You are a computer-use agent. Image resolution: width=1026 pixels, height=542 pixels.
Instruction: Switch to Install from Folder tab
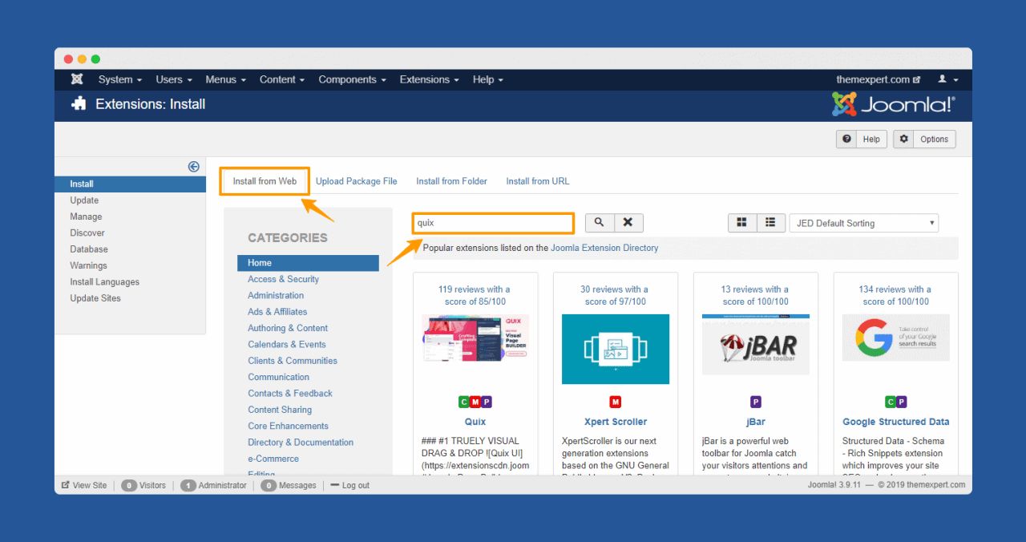pos(451,181)
